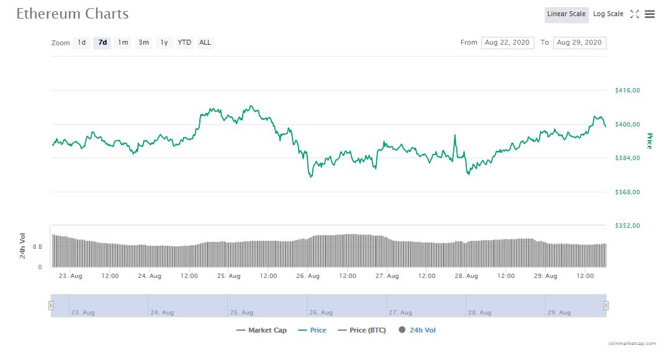
Task: Select the 7d zoom range
Action: pyautogui.click(x=102, y=43)
